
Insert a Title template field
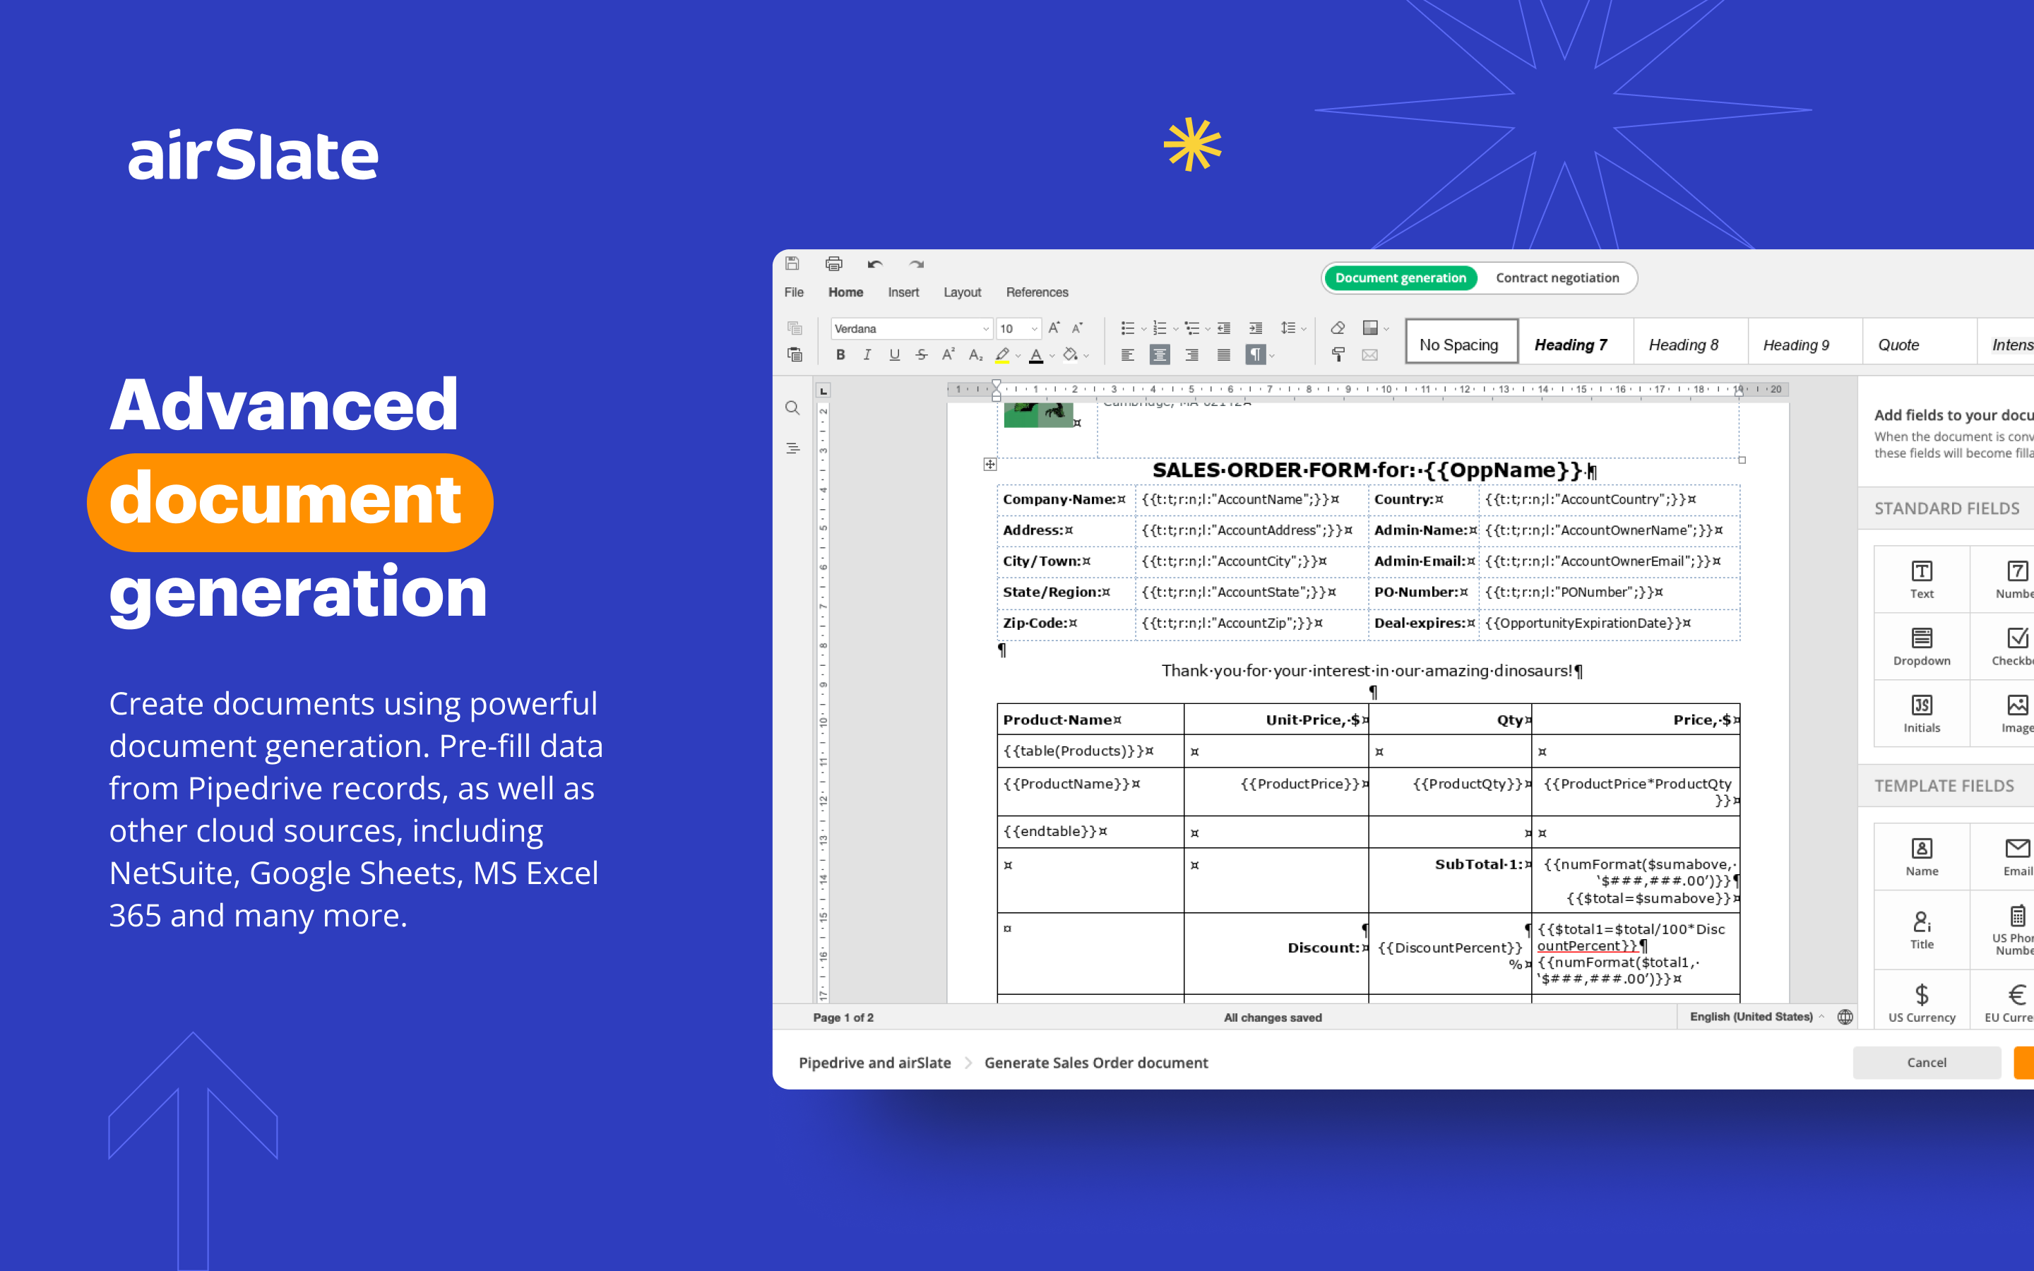pyautogui.click(x=1922, y=930)
